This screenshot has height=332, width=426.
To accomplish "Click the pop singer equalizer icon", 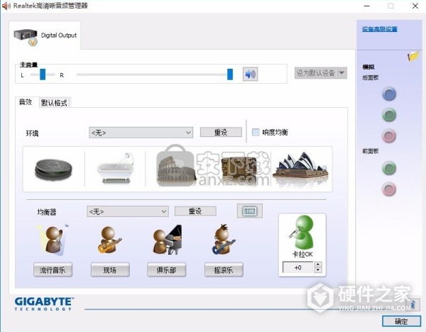I will click(x=53, y=240).
